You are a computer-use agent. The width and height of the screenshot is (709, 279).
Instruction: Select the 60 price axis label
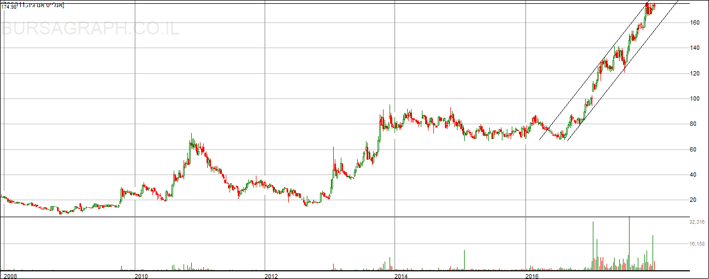tap(693, 149)
